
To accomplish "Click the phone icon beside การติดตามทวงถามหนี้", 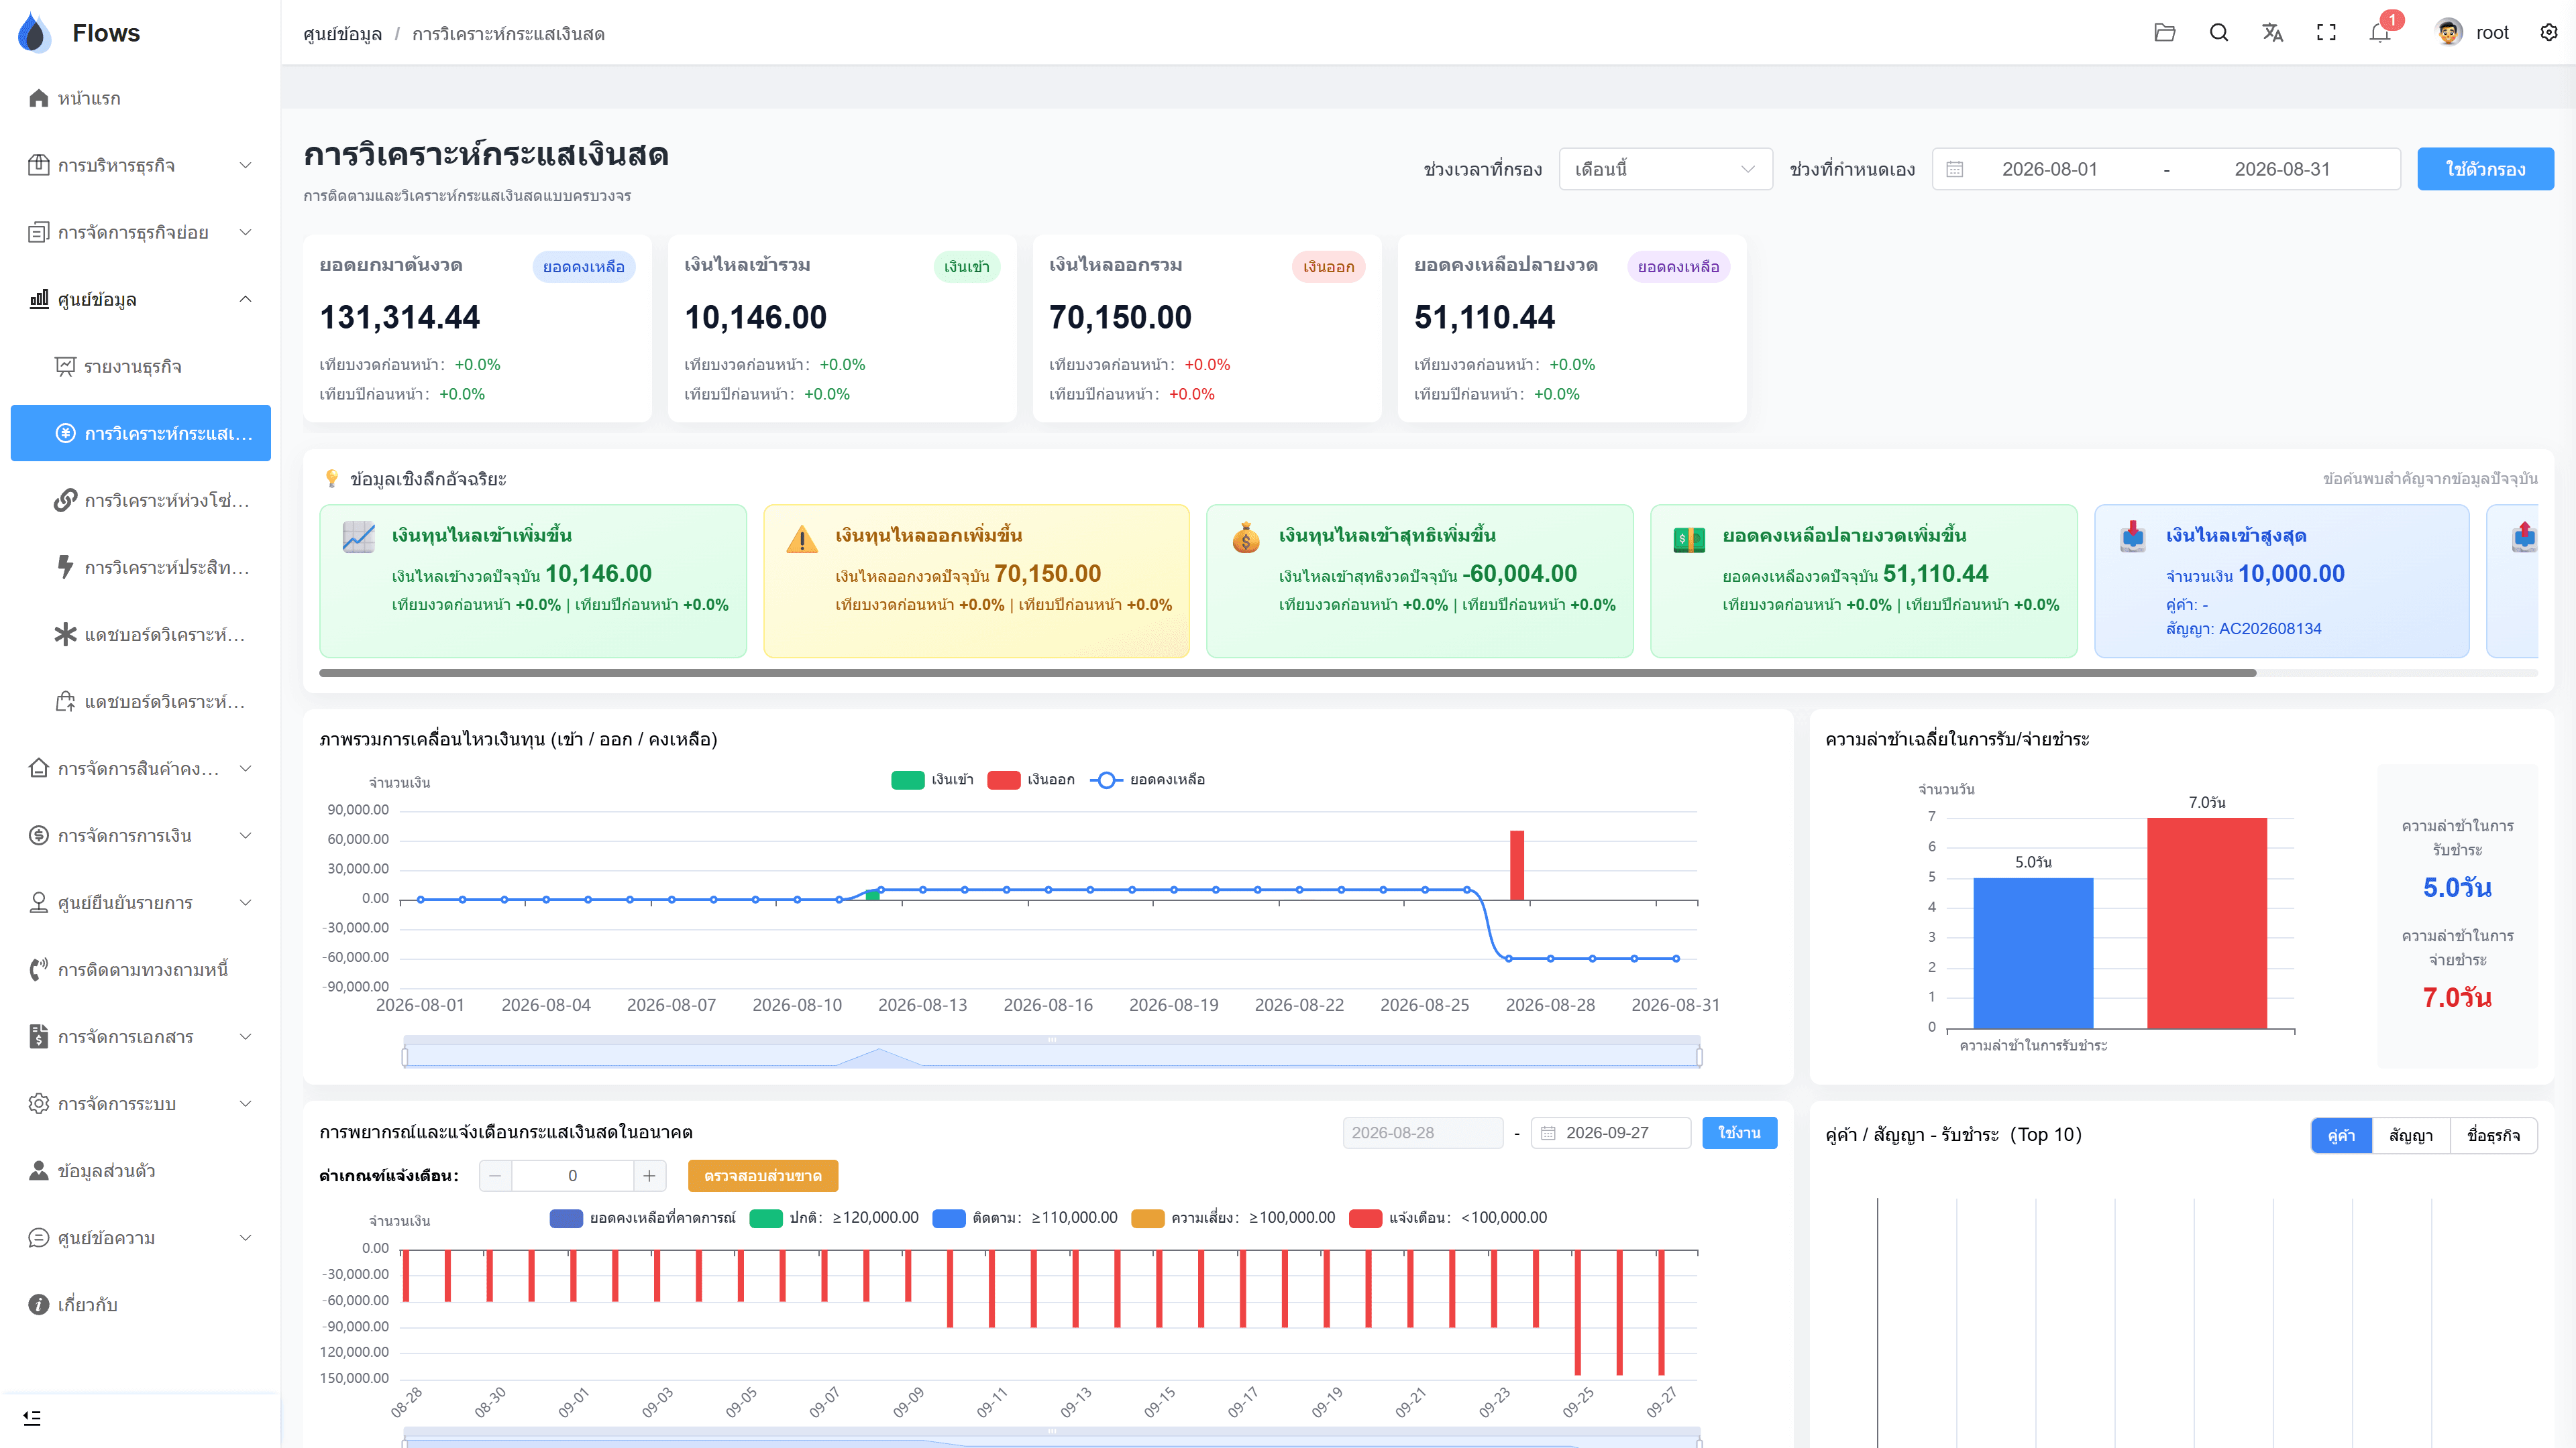I will [x=39, y=969].
